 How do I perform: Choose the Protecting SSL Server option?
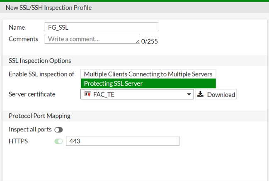[148, 83]
